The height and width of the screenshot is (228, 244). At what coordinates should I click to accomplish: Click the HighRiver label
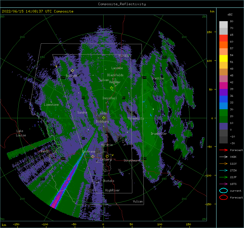tap(112, 190)
